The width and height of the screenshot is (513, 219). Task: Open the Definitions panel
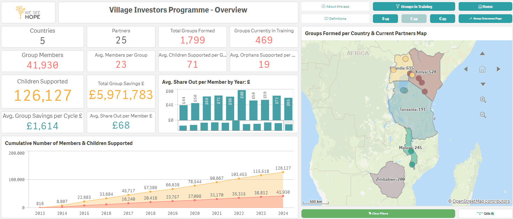click(x=335, y=19)
